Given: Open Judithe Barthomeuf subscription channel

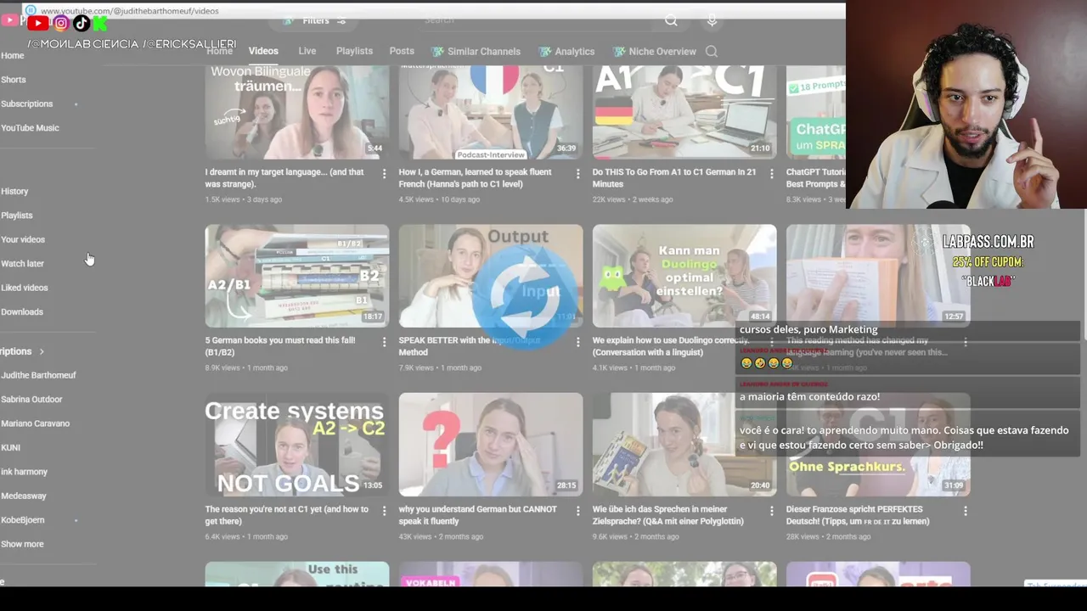Looking at the screenshot, I should pyautogui.click(x=38, y=375).
